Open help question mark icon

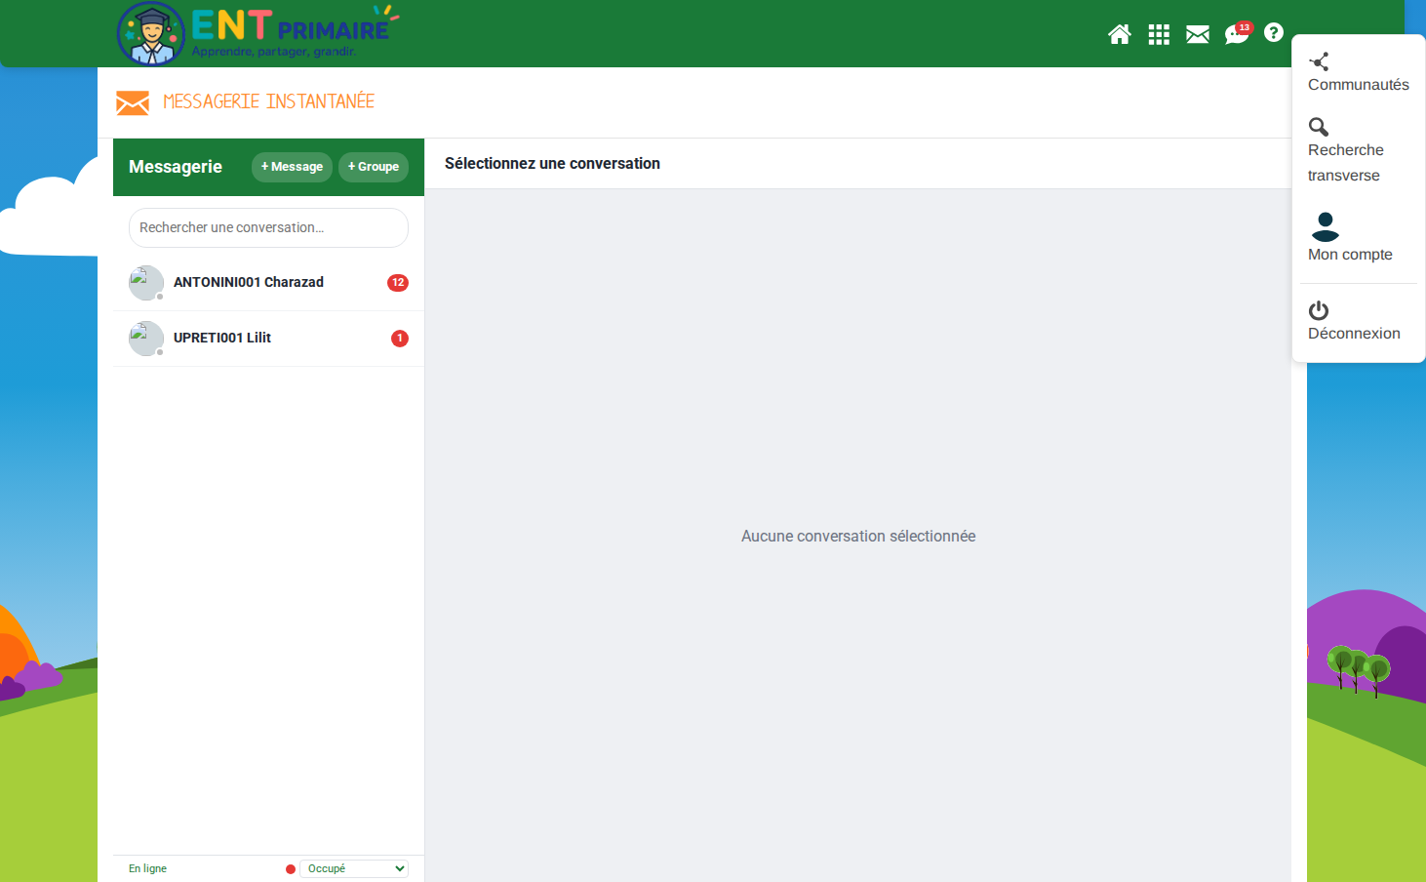[x=1273, y=32]
